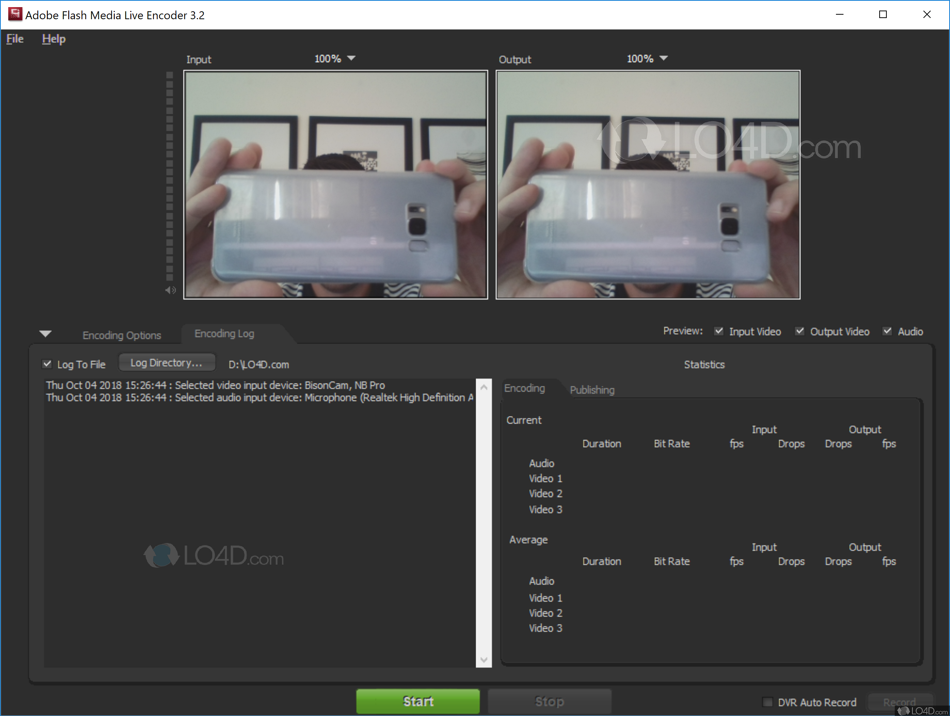Switch to the Publishing statistics tab
Screen dimensions: 950x716
[x=592, y=390]
